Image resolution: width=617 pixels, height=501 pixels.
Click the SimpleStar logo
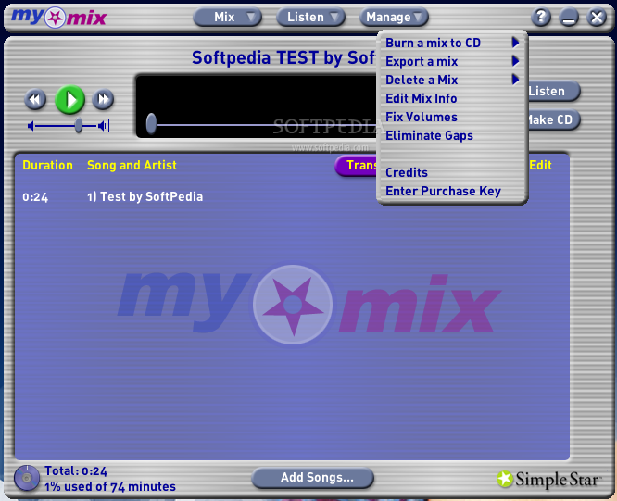(x=549, y=480)
